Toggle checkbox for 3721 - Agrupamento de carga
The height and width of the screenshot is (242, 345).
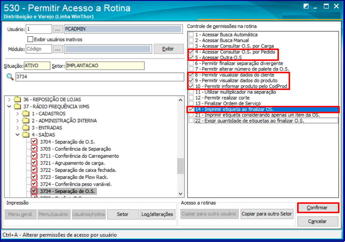pyautogui.click(x=34, y=163)
